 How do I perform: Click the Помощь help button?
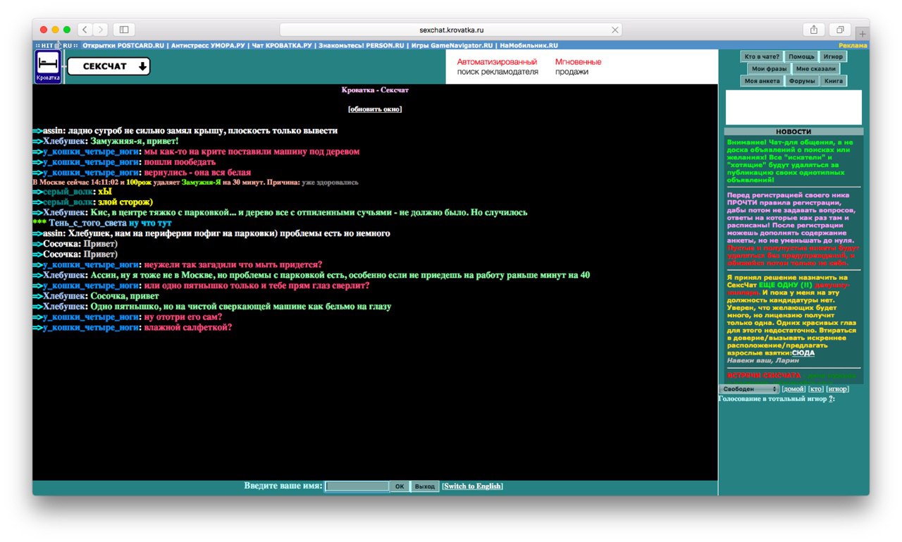801,56
